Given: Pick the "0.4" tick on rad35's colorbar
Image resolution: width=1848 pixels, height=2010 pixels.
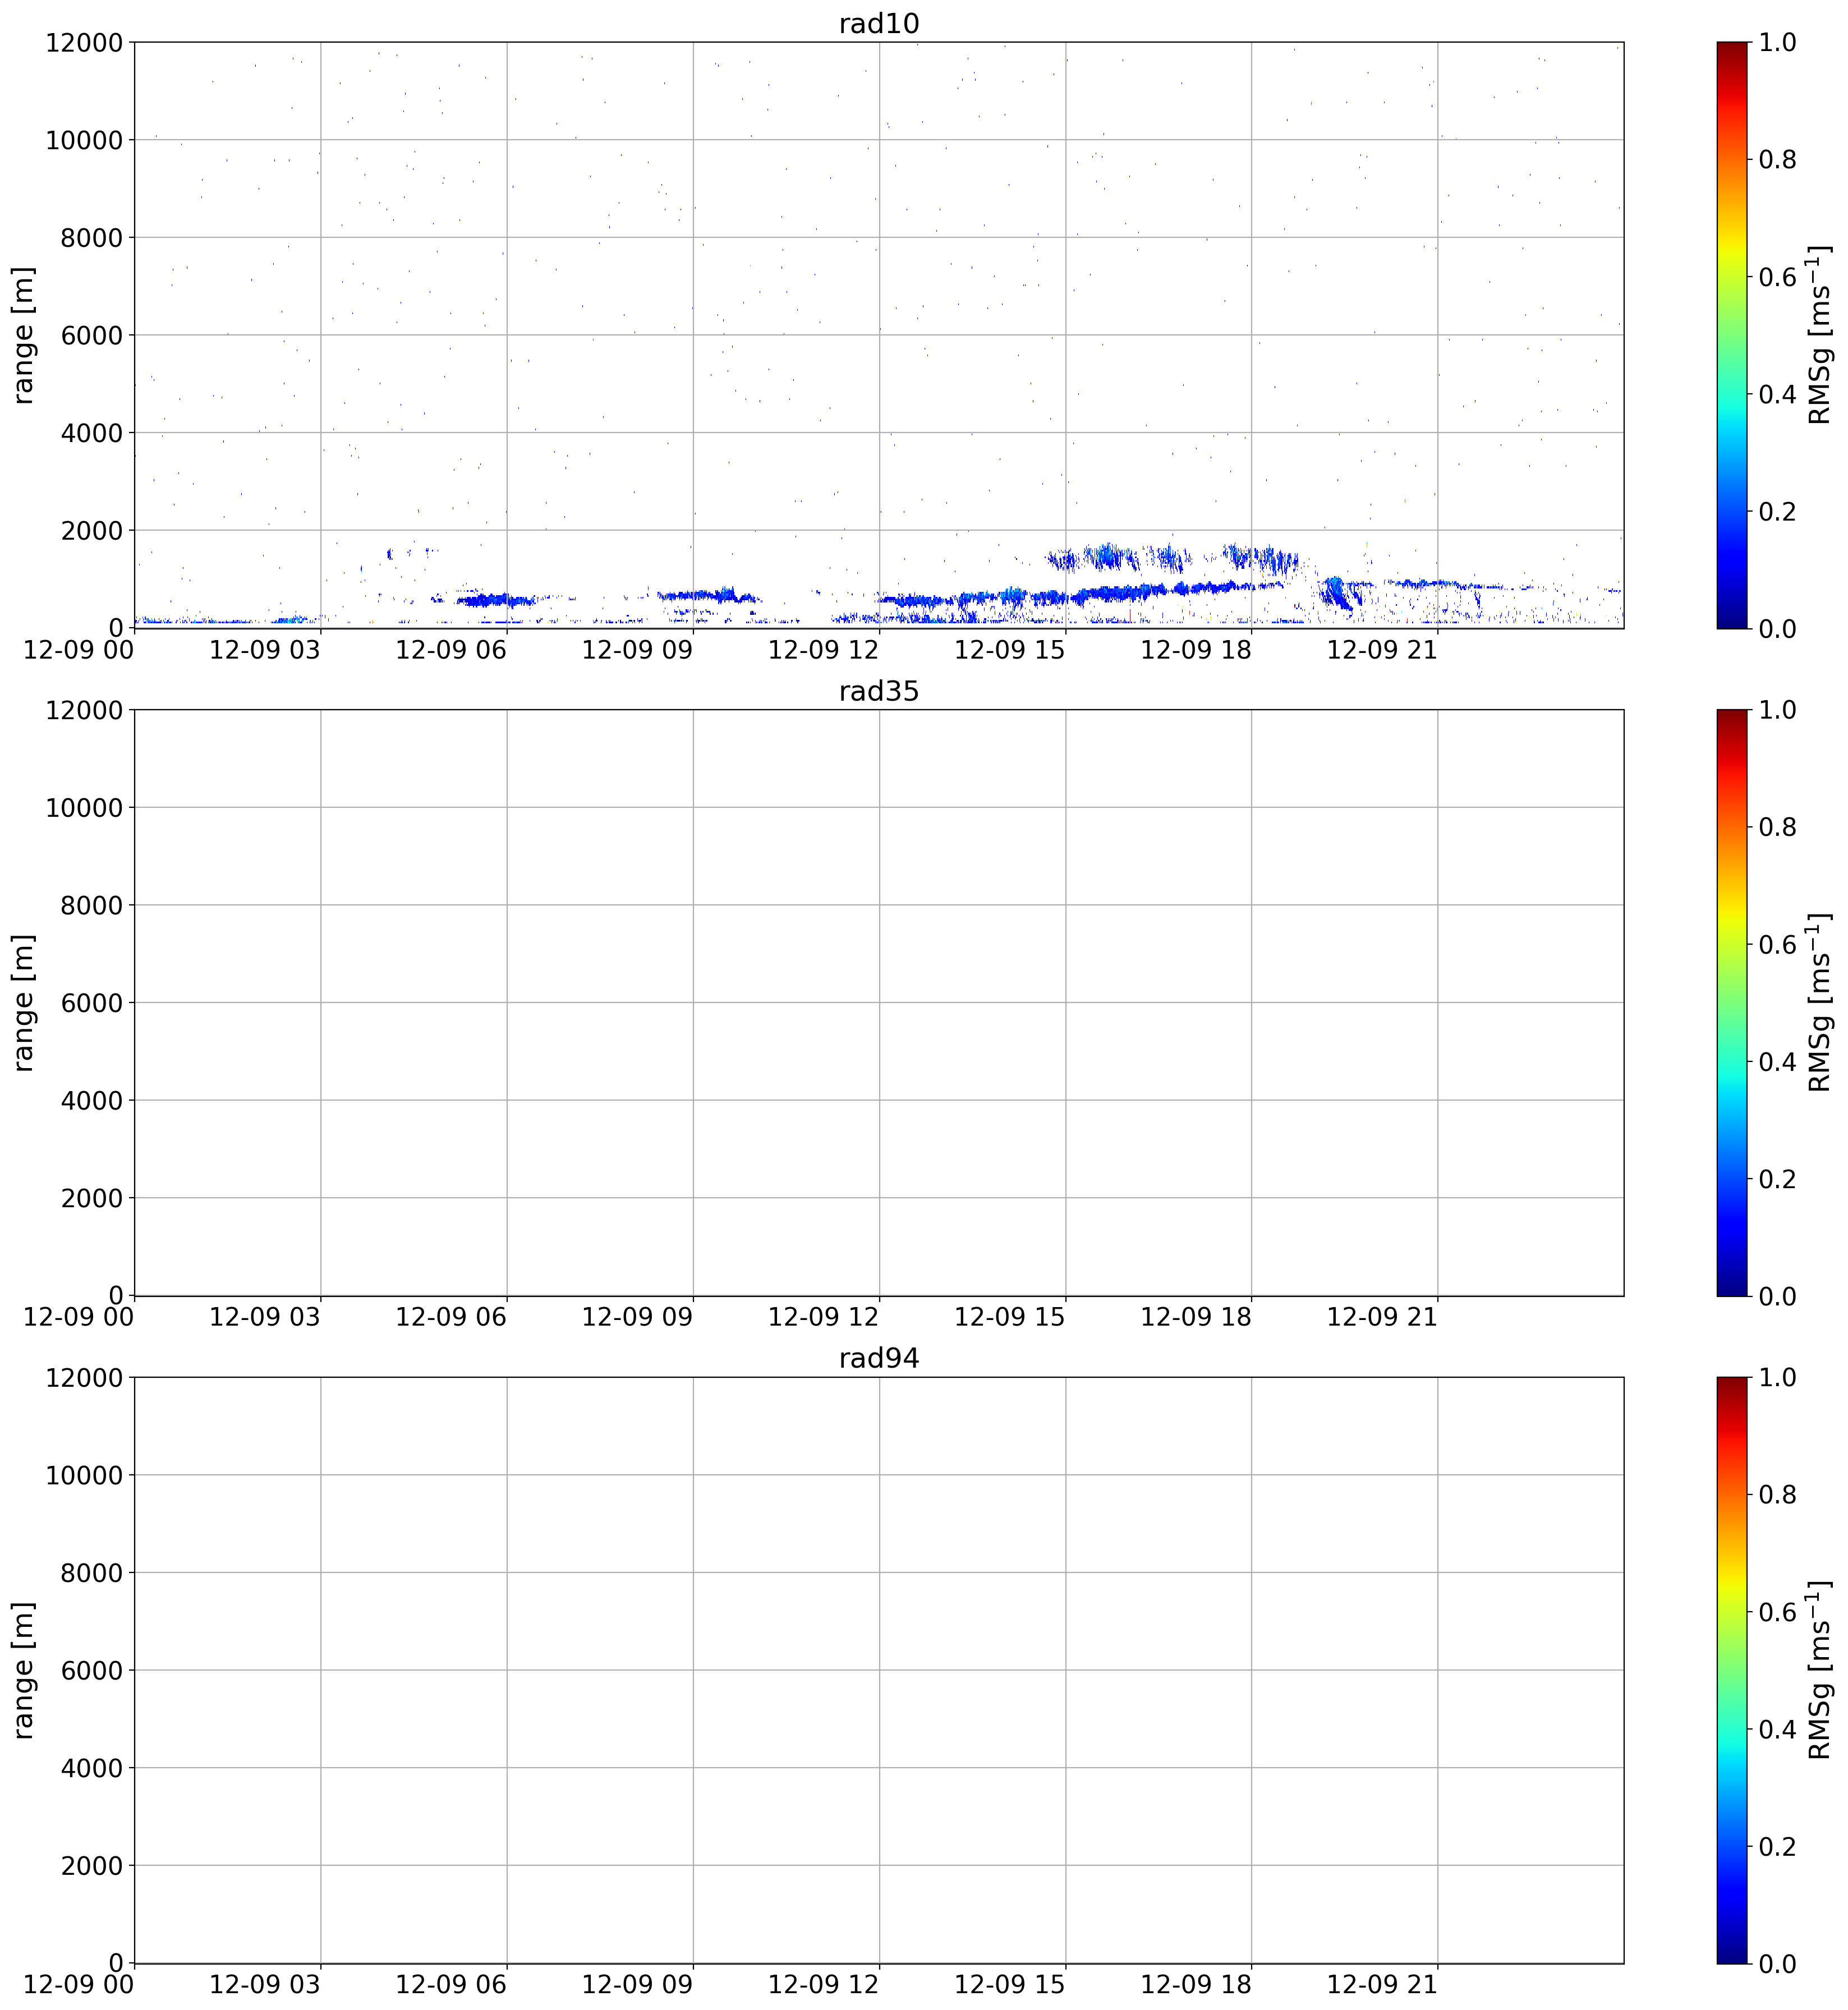Looking at the screenshot, I should pyautogui.click(x=1777, y=1061).
